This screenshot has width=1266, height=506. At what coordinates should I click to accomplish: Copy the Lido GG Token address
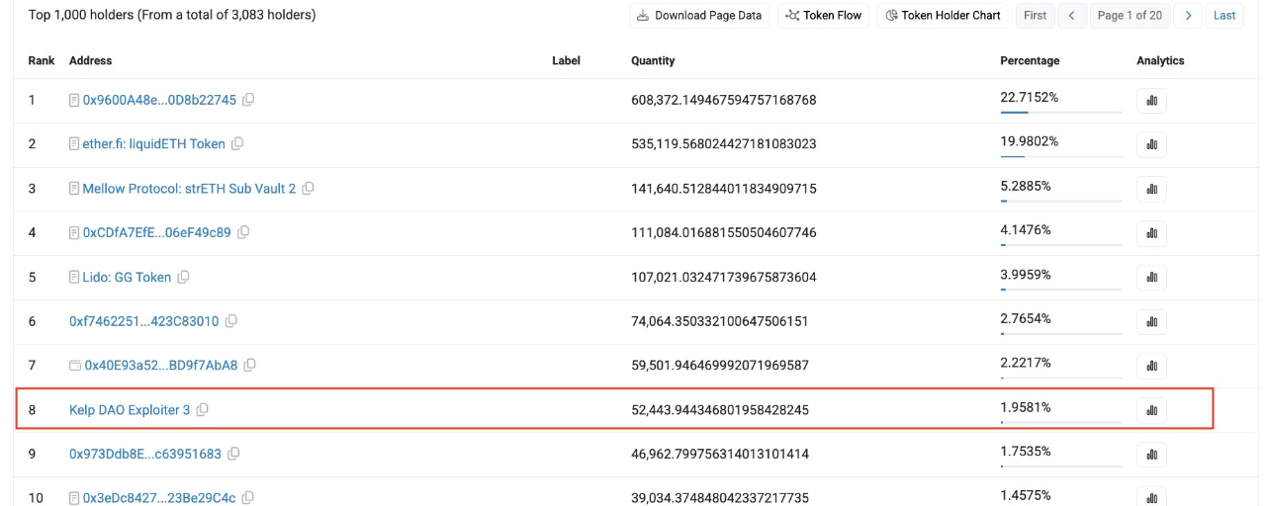point(183,278)
